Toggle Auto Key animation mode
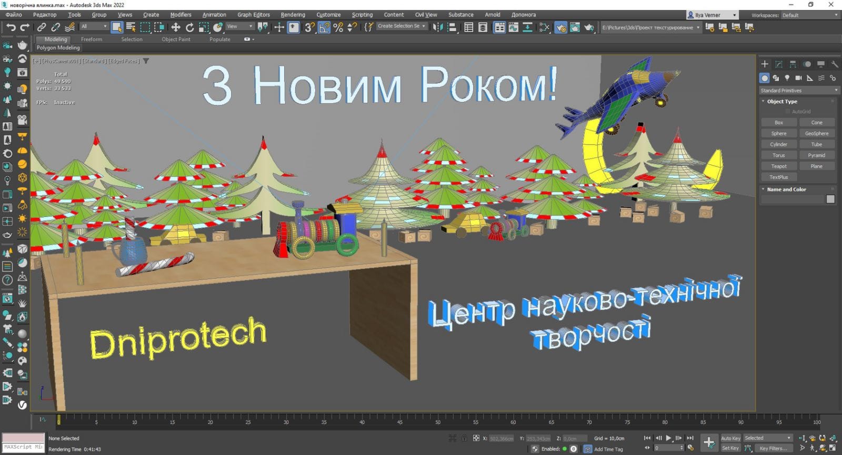842x455 pixels. (x=730, y=438)
